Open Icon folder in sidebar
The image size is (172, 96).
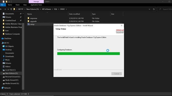pos(7,31)
